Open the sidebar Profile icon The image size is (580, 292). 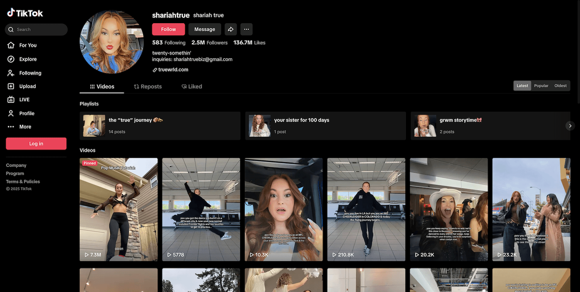[x=11, y=113]
